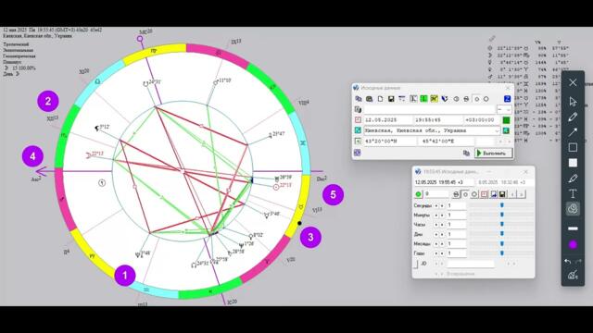Click the previous step arrow in time shift toolbar
Viewport: 593px width, 333px height.
512,194
